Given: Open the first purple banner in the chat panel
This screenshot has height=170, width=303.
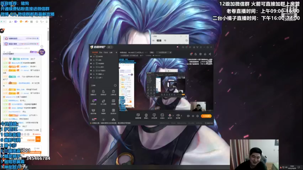Looking at the screenshot, I should [x=22, y=39].
